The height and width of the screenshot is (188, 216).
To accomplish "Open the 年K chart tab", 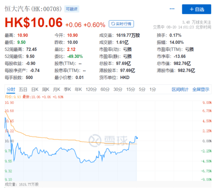I will (78, 89).
